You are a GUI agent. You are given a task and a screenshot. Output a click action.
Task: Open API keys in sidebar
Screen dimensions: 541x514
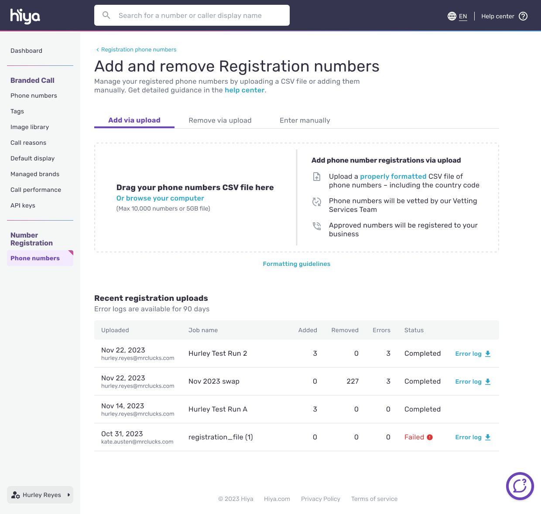(x=23, y=205)
